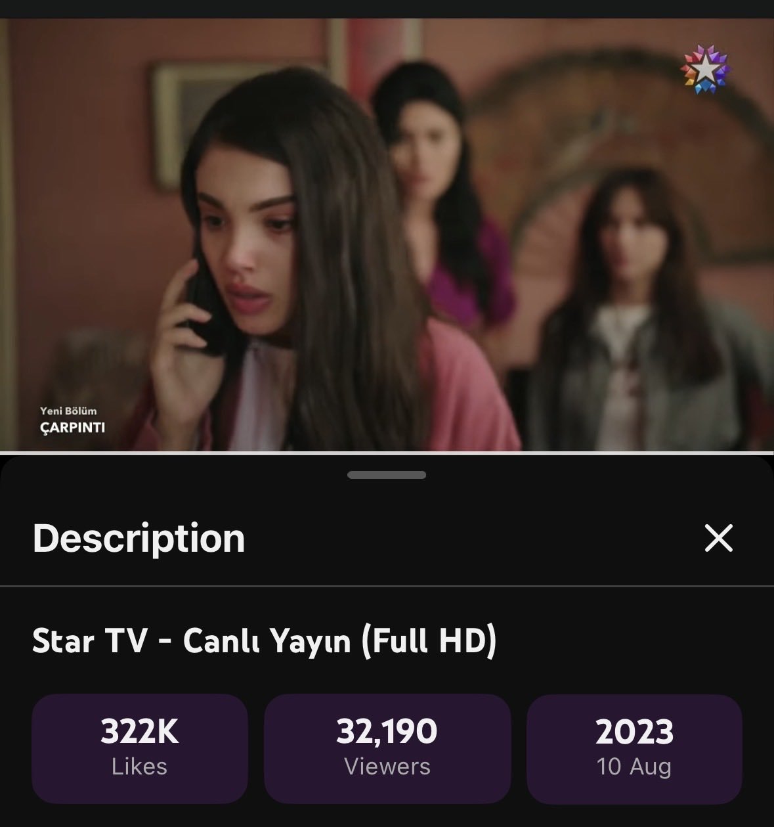The width and height of the screenshot is (774, 827).
Task: Click the Viewers label text
Action: tap(387, 767)
